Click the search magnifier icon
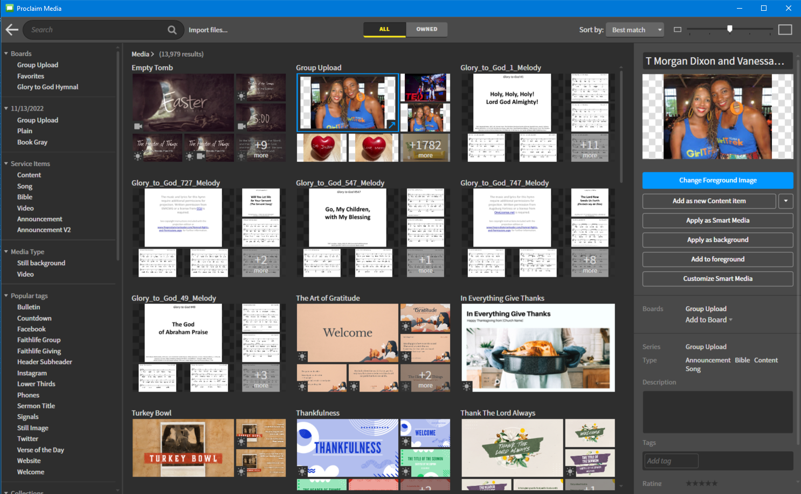 [172, 30]
